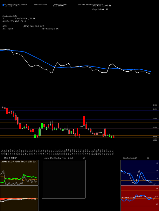Click the 'BUY Growing @ 1%' signal text

[50, 29]
